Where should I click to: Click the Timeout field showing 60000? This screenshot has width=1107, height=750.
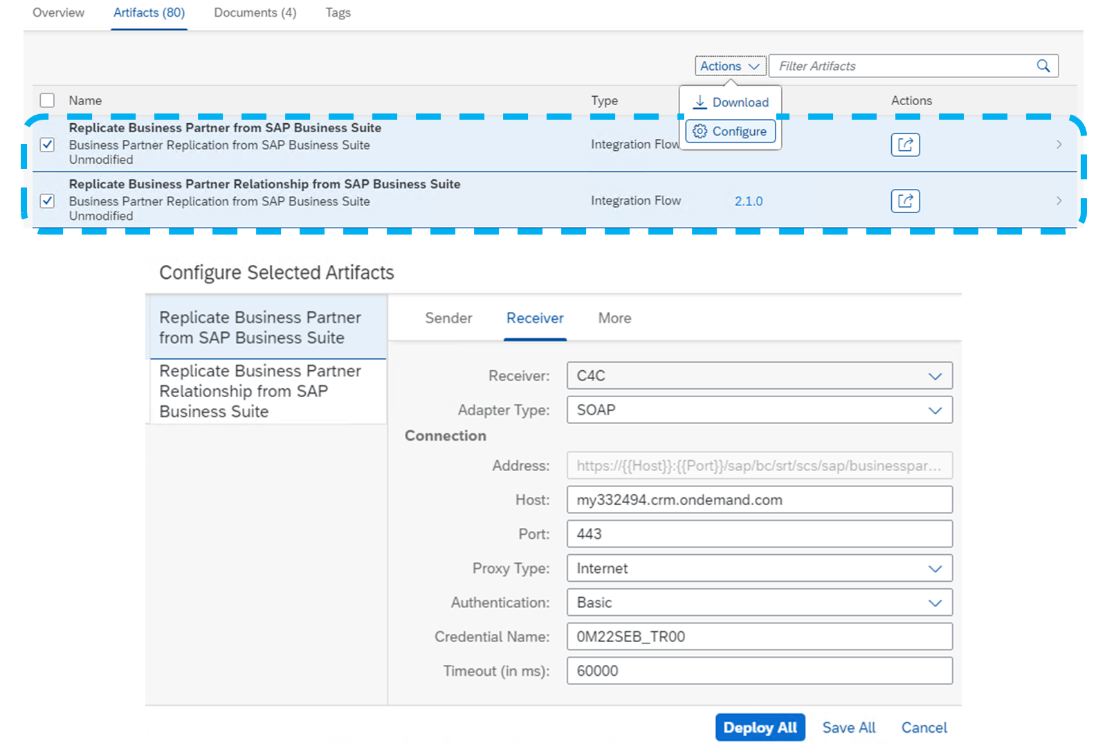(760, 670)
